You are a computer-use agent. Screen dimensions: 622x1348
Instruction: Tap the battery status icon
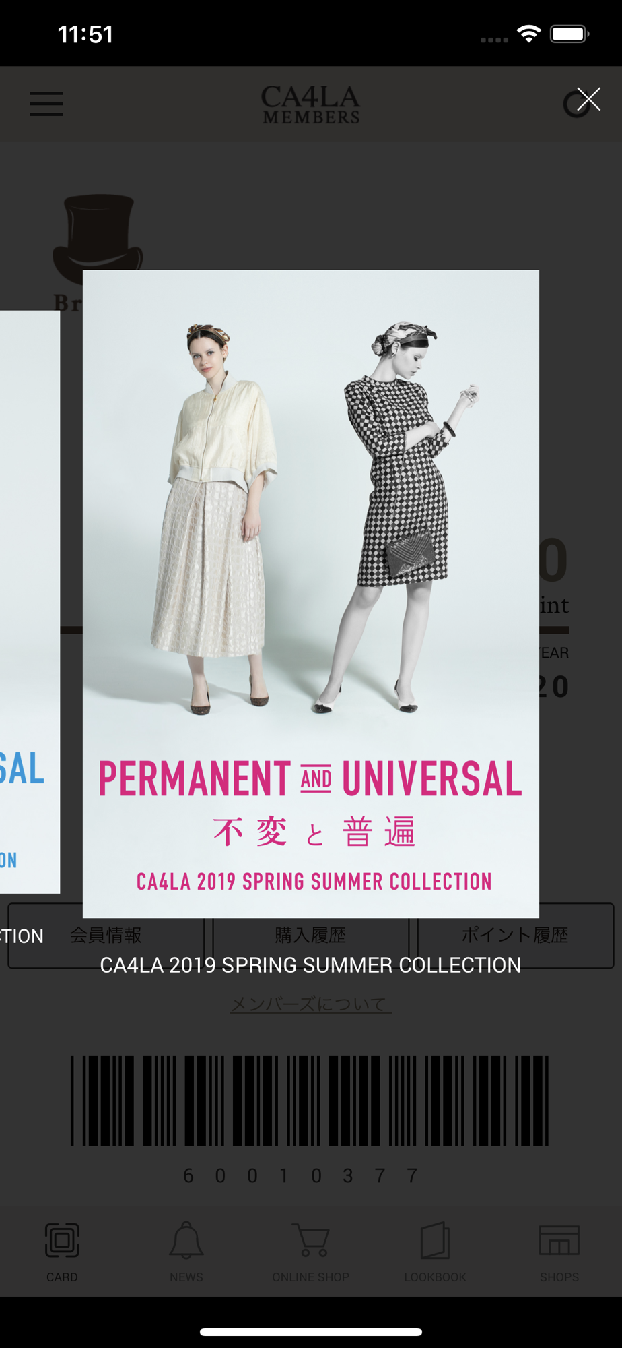pyautogui.click(x=569, y=34)
